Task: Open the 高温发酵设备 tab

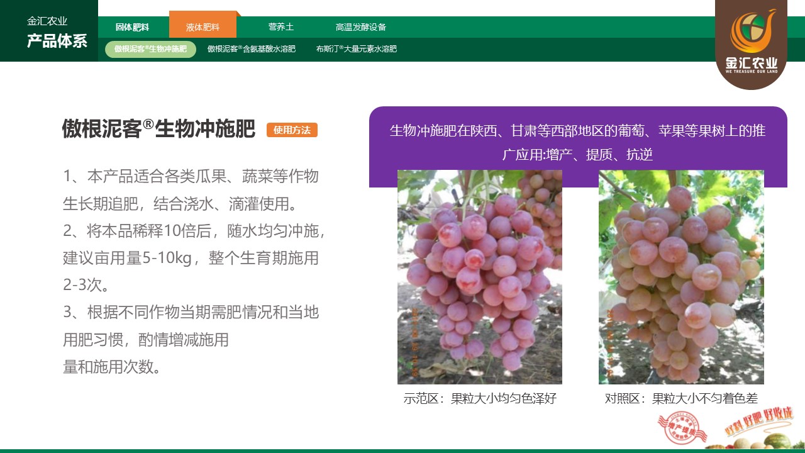Action: tap(361, 27)
